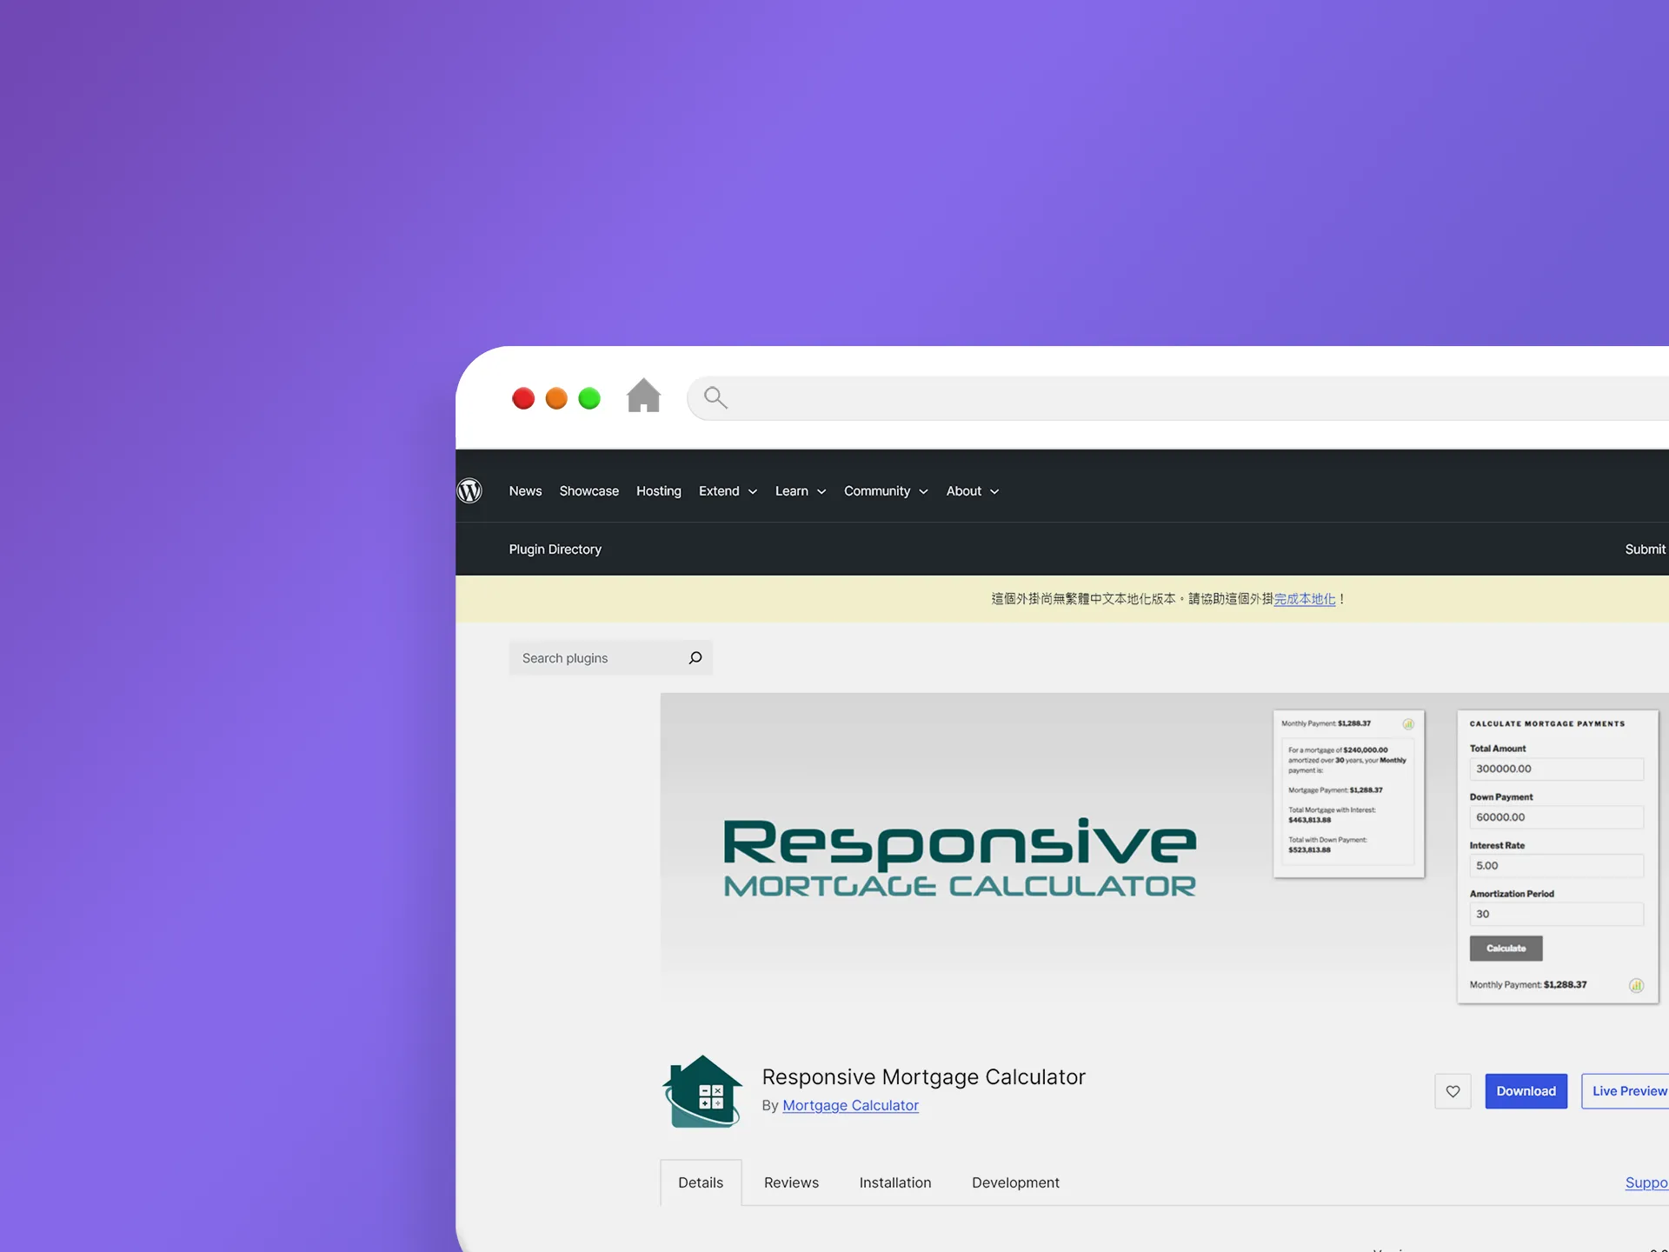Click the browser address bar
This screenshot has width=1669, height=1252.
1178,398
